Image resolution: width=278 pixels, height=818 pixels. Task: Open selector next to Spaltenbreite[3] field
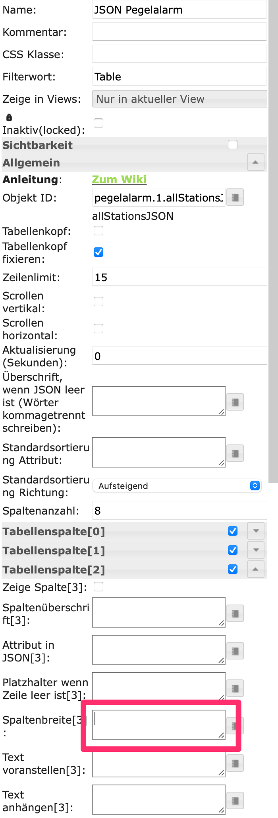235,725
